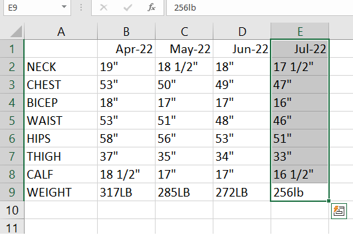Select the HIPS label cell
This screenshot has width=353, height=251.
click(x=60, y=138)
